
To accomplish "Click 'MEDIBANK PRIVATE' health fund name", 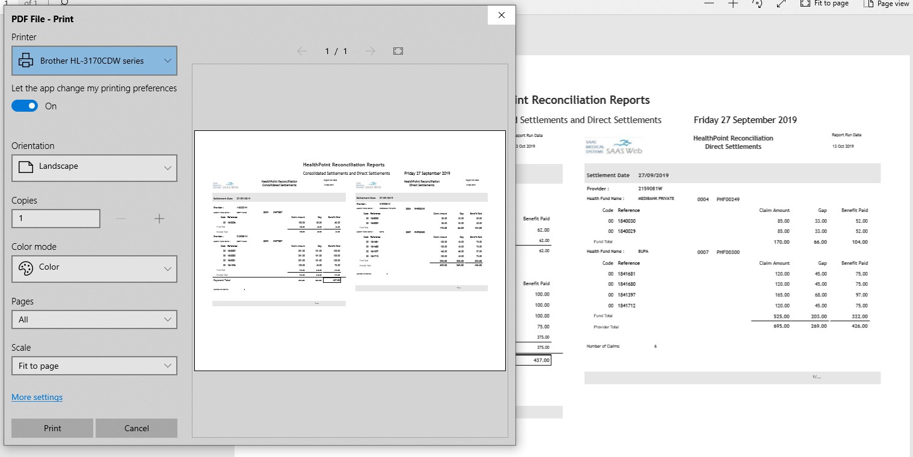I will coord(656,199).
